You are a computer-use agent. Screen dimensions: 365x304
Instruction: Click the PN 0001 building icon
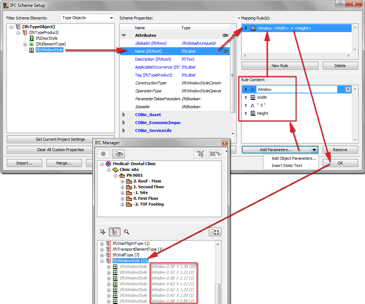click(122, 176)
